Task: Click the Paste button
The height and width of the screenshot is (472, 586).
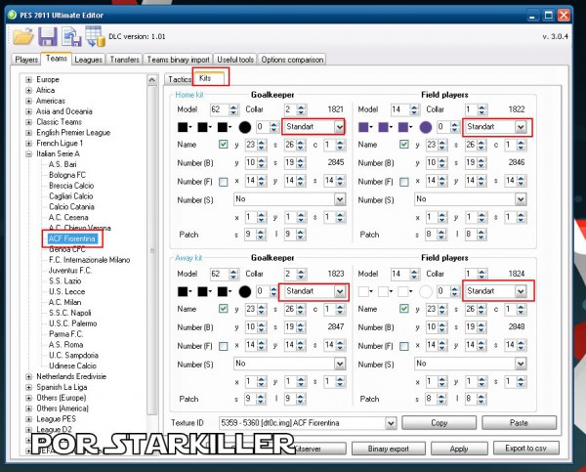Action: (x=519, y=423)
